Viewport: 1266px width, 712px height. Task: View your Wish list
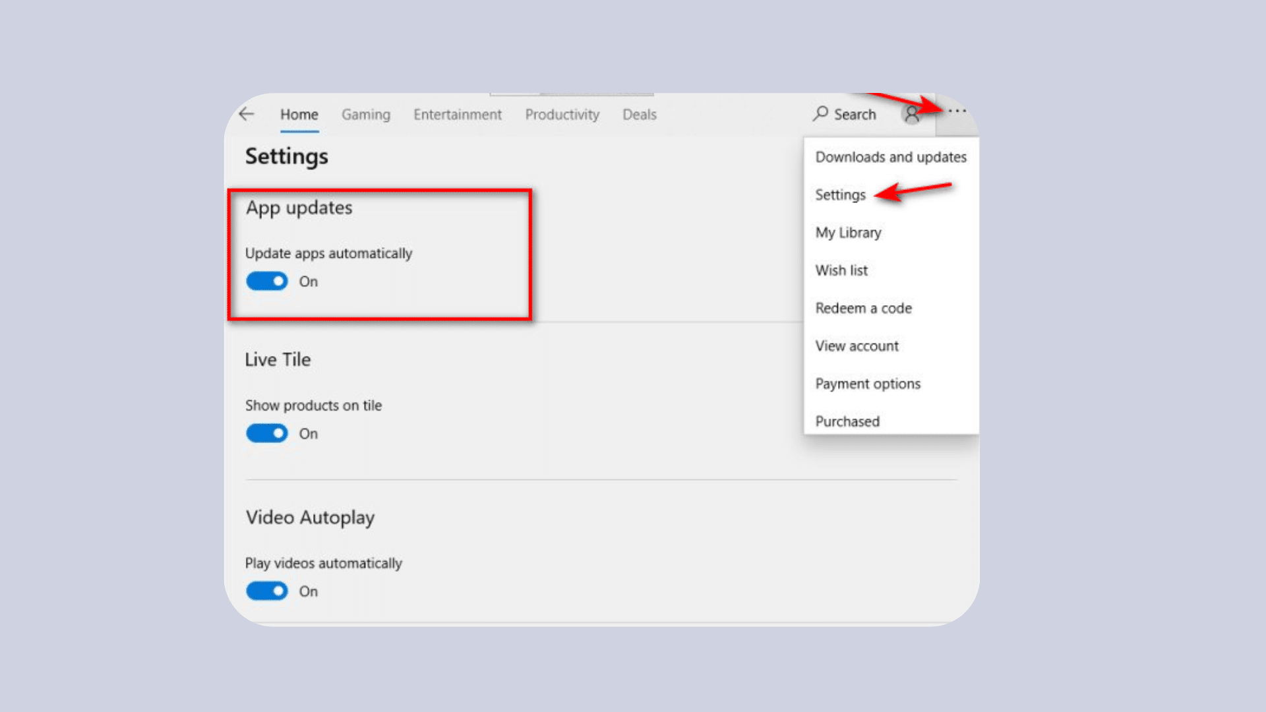(x=841, y=270)
